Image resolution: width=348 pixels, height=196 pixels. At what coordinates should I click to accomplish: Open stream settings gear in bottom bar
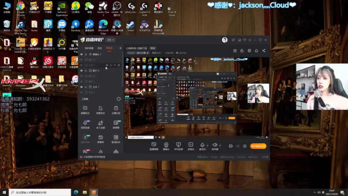(x=245, y=146)
